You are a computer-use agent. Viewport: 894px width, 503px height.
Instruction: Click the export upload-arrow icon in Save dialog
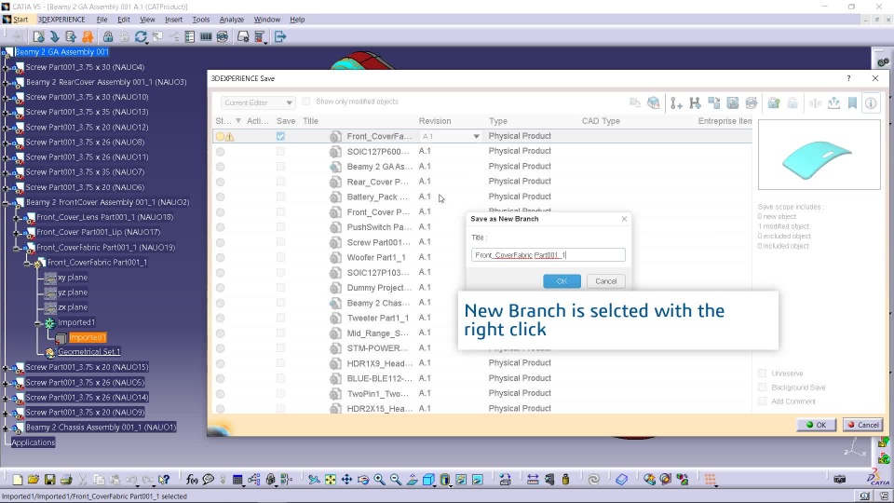tap(833, 103)
